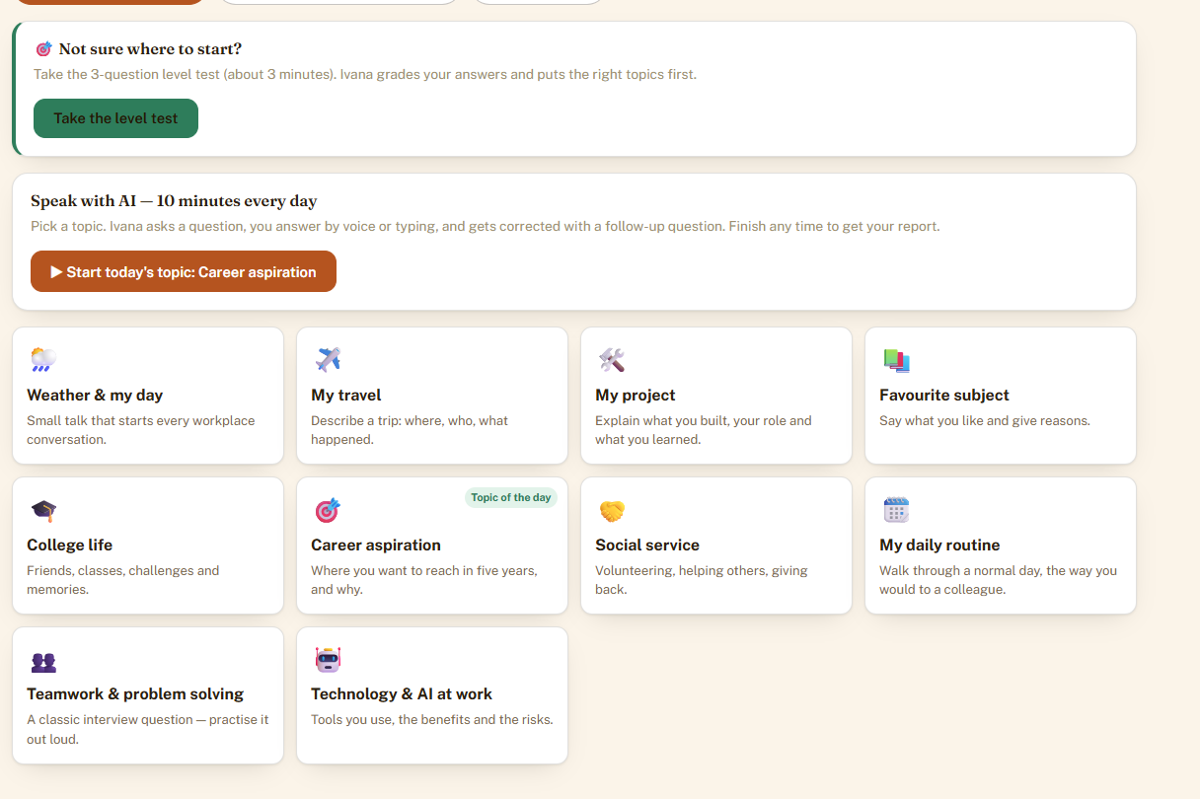Click the target icon beside Not sure where to start

(x=43, y=48)
